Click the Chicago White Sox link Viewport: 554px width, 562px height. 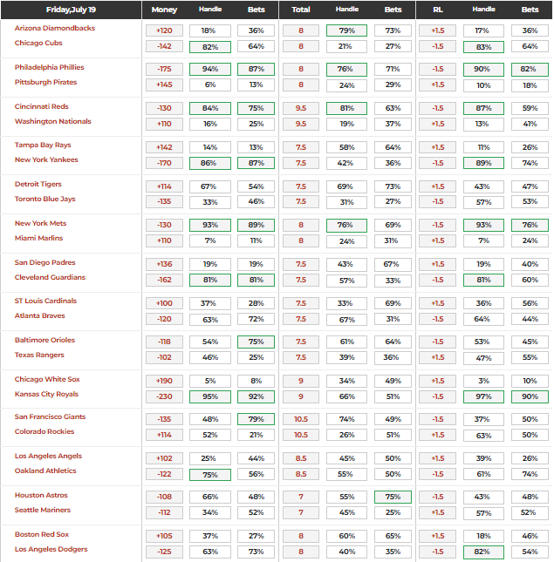47,379
